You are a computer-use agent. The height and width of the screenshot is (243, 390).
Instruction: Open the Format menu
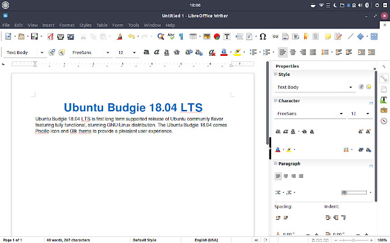point(67,25)
